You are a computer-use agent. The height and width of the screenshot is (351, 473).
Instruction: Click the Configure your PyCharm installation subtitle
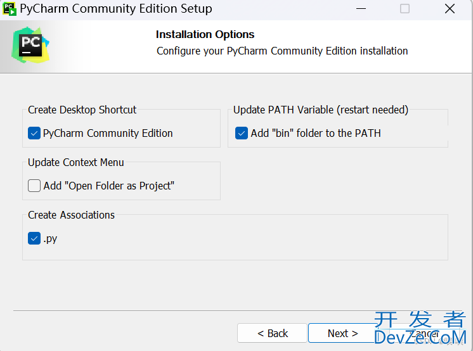click(x=282, y=51)
